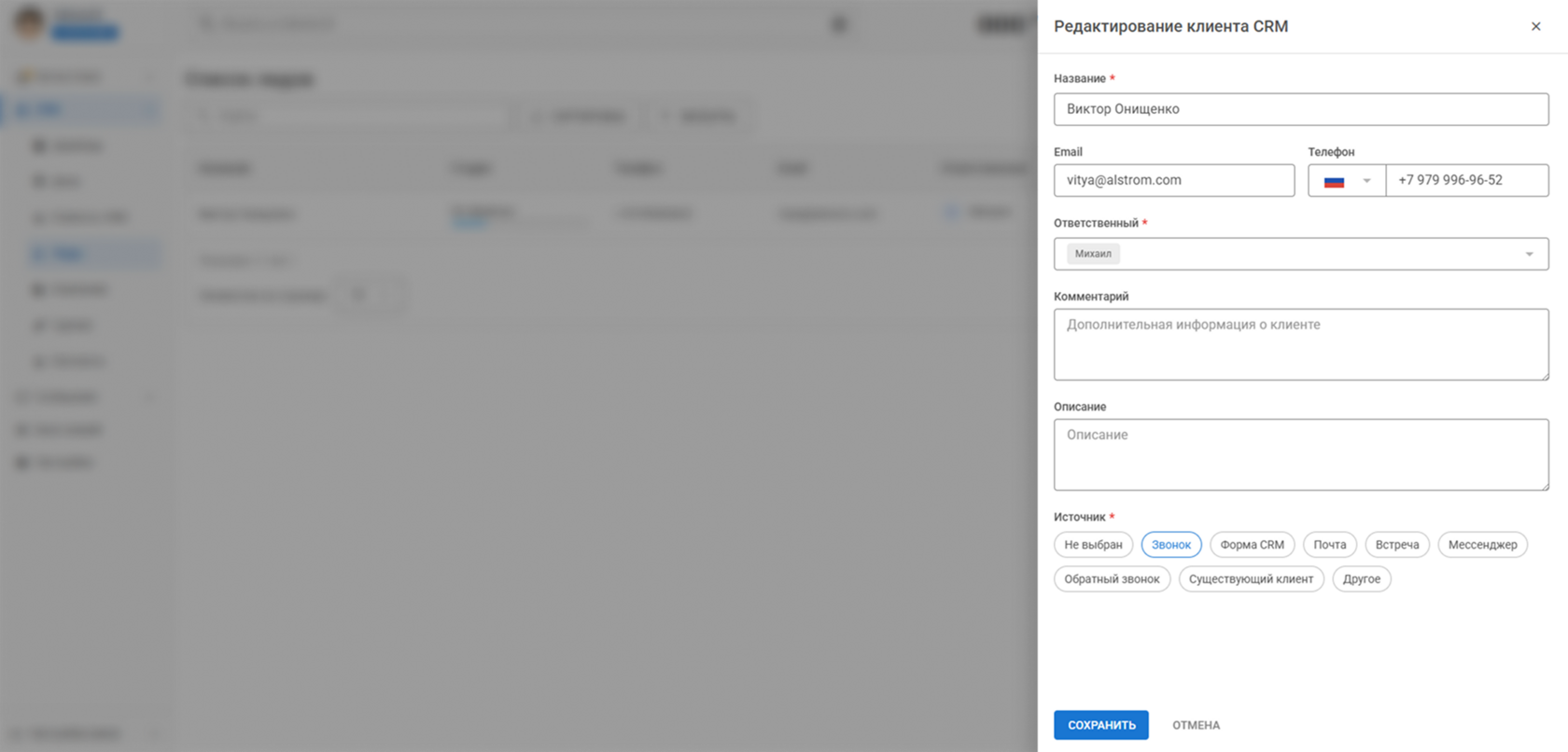The image size is (1568, 752).
Task: Open the phone country flag selector
Action: [x=1347, y=180]
